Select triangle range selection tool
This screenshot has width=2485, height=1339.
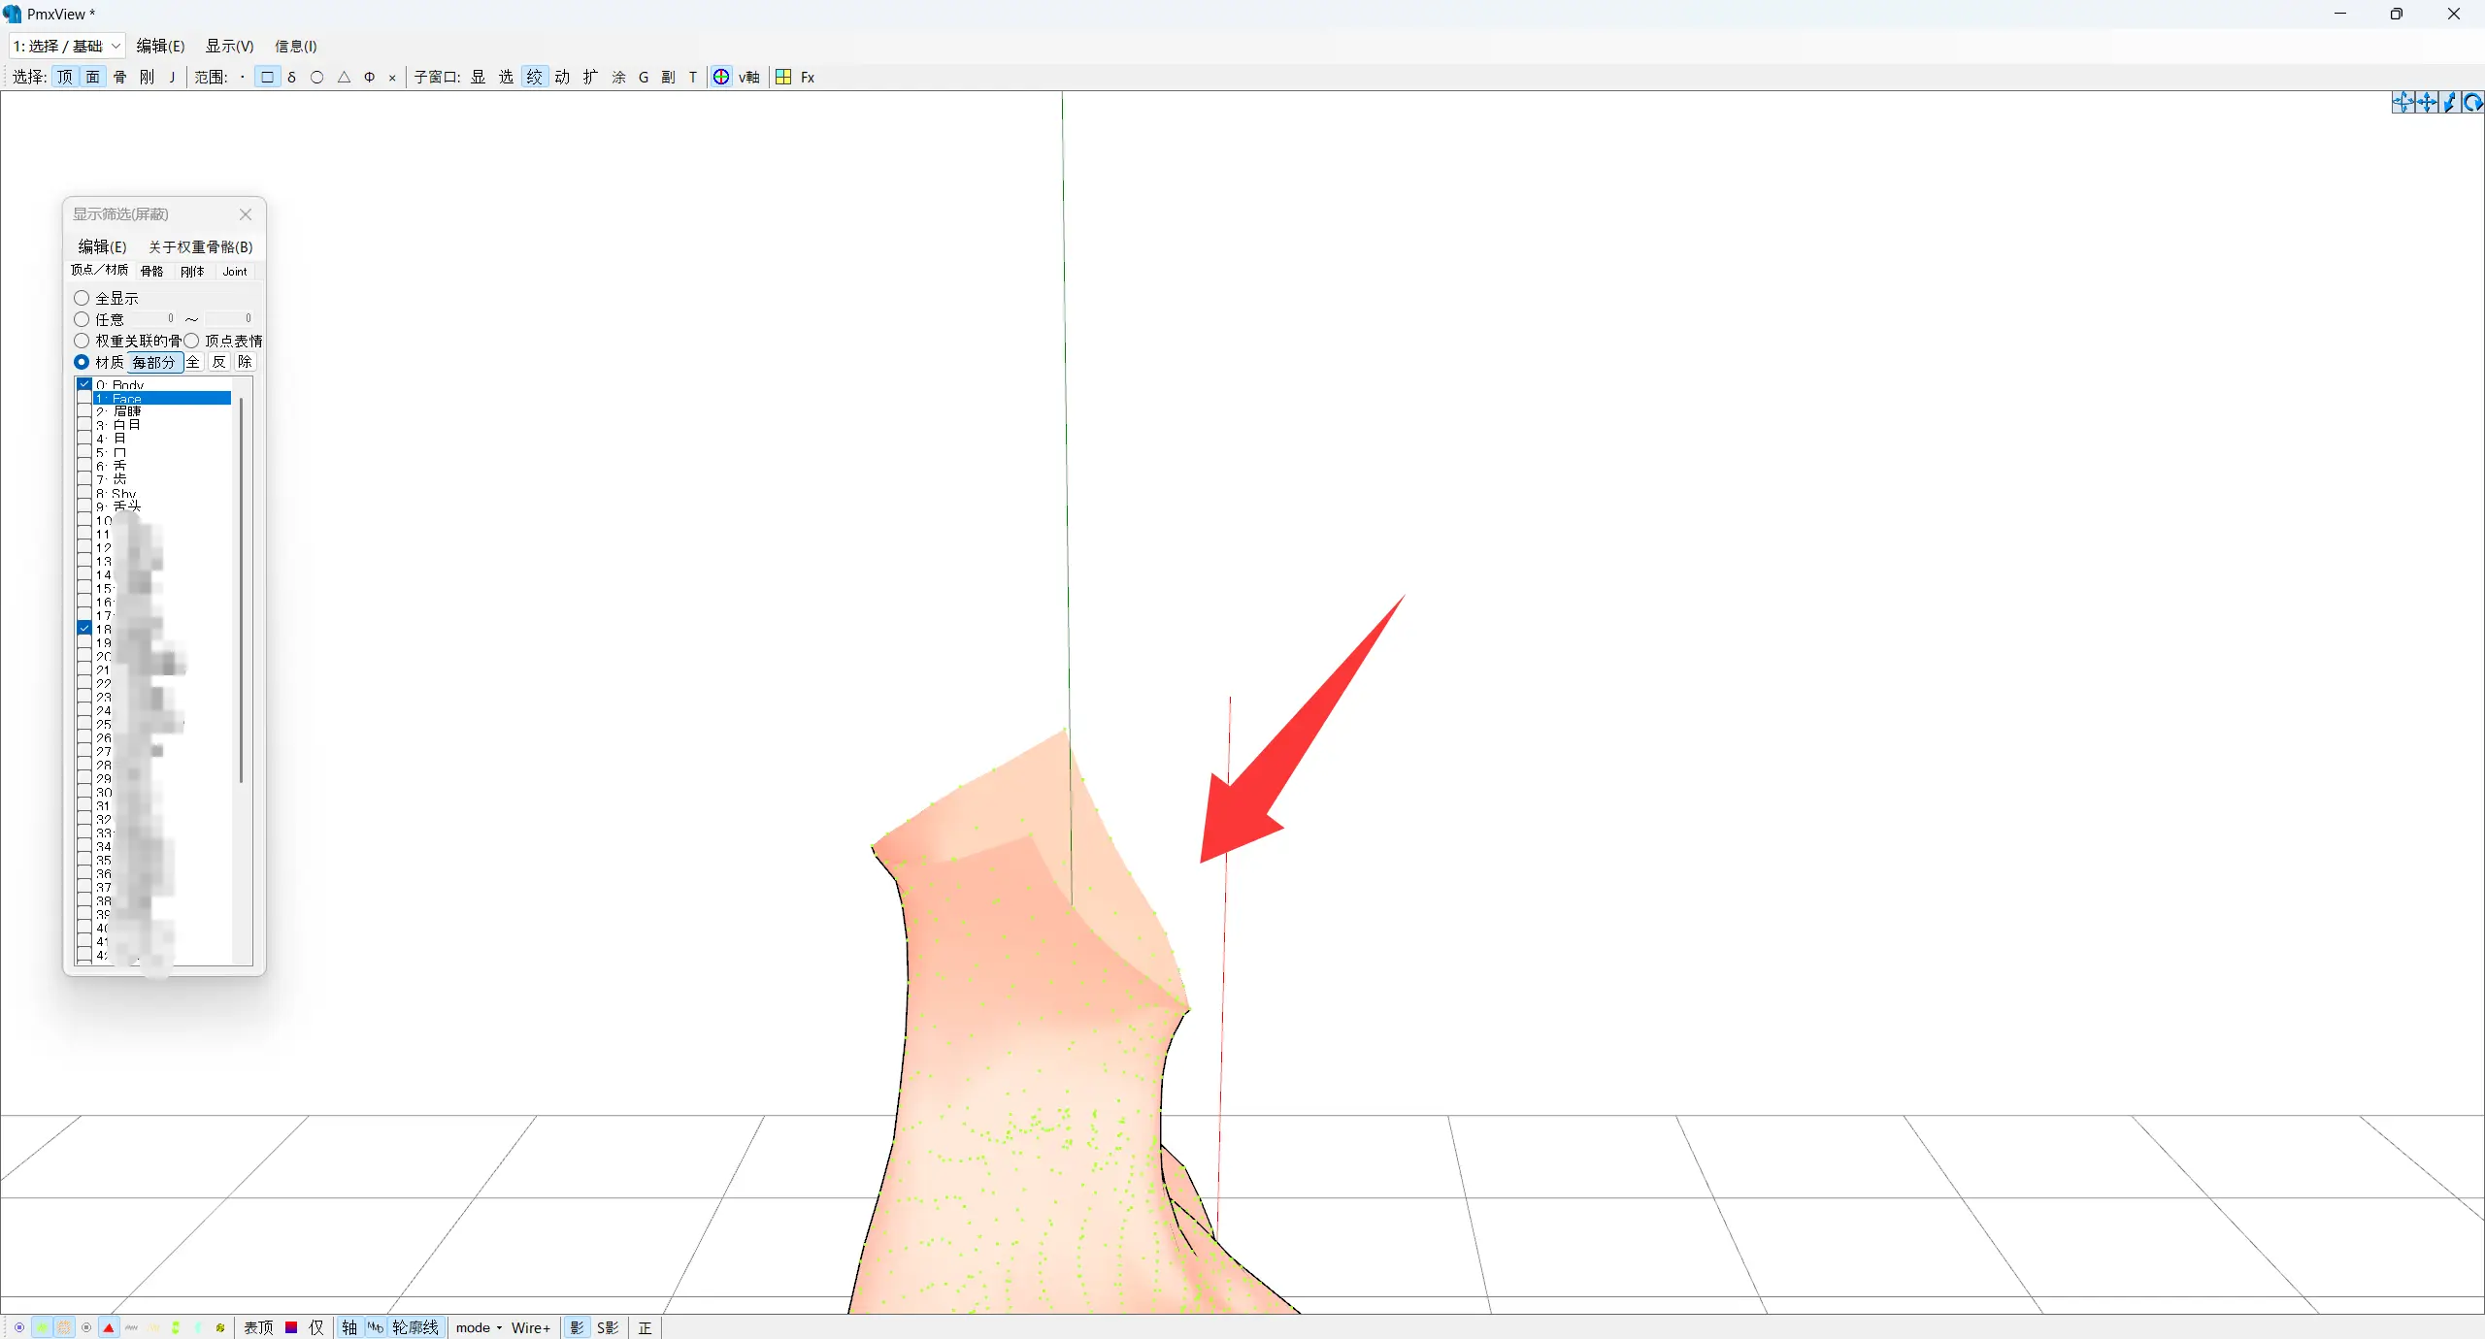pyautogui.click(x=344, y=78)
